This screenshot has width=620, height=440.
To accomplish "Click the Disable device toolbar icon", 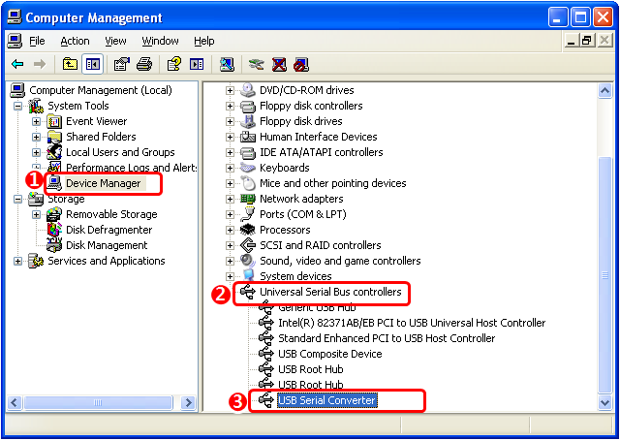I will coord(301,64).
